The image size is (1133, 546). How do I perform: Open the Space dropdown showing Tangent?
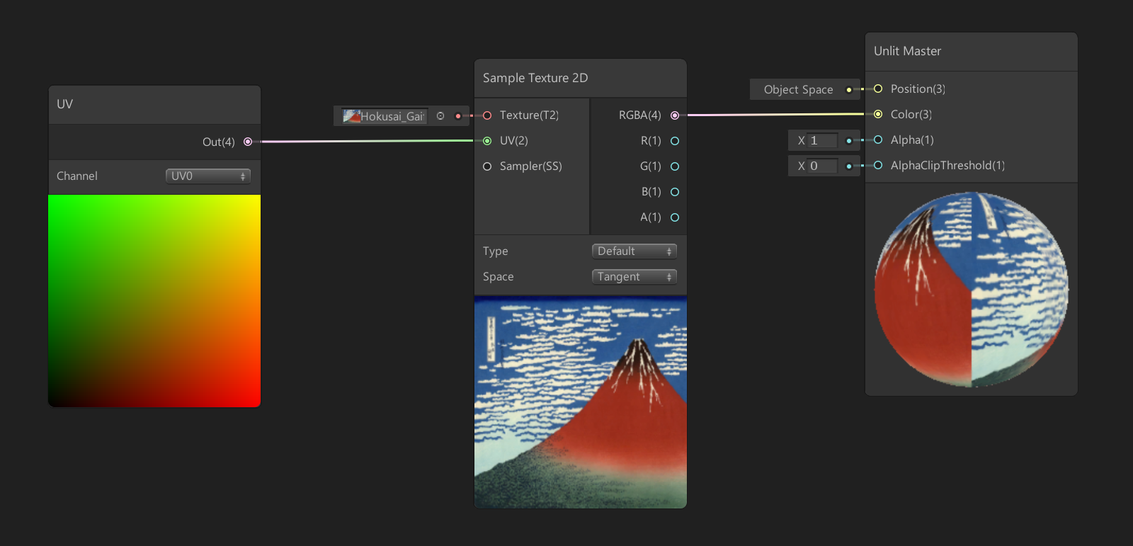634,277
